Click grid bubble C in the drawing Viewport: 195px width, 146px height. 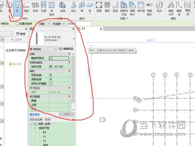pyautogui.click(x=135, y=110)
